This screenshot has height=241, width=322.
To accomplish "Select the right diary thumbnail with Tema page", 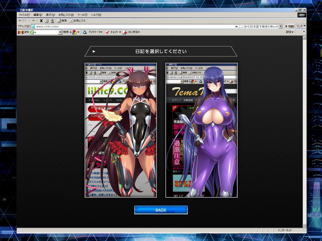I will pyautogui.click(x=202, y=130).
